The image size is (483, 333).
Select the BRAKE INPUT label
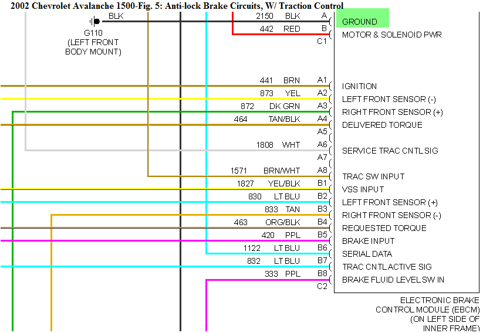point(368,241)
